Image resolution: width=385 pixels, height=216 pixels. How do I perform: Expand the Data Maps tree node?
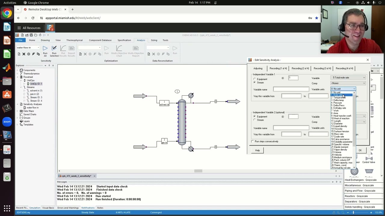[x=17, y=111]
